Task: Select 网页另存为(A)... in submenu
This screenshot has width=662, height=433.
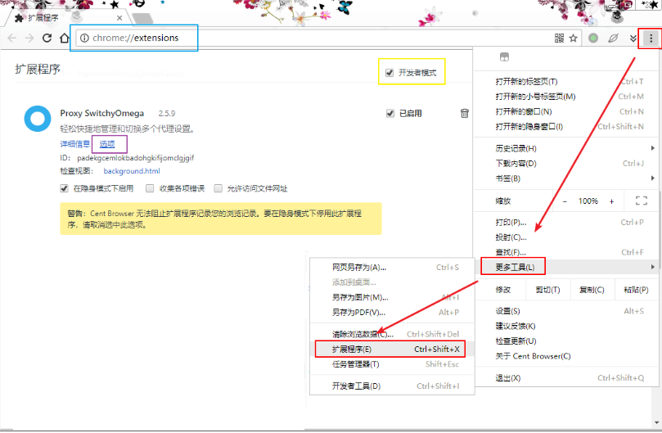Action: [x=392, y=268]
